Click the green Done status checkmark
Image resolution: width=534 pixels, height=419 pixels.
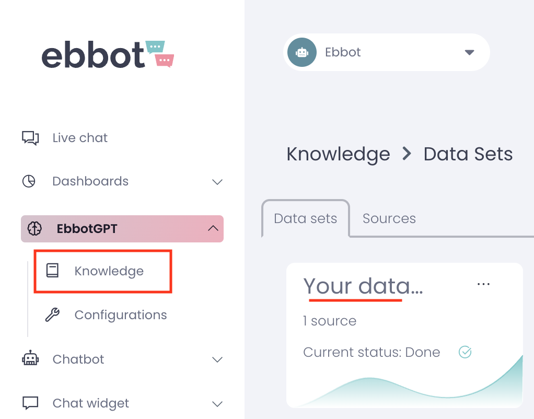click(x=465, y=352)
